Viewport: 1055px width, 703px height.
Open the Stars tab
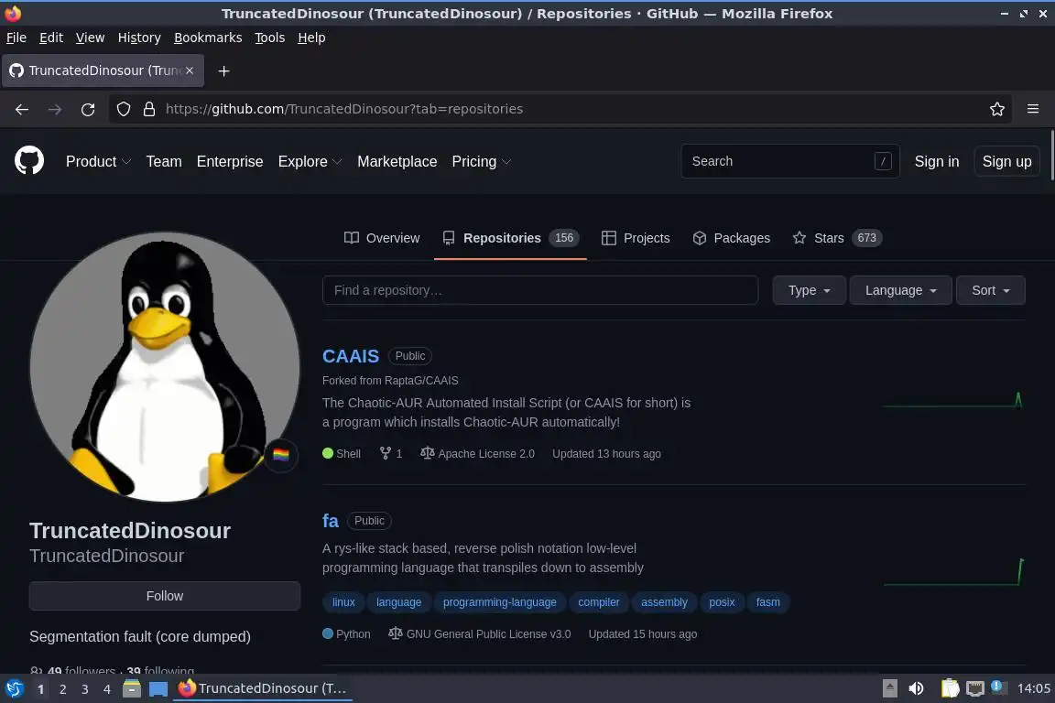pyautogui.click(x=837, y=238)
